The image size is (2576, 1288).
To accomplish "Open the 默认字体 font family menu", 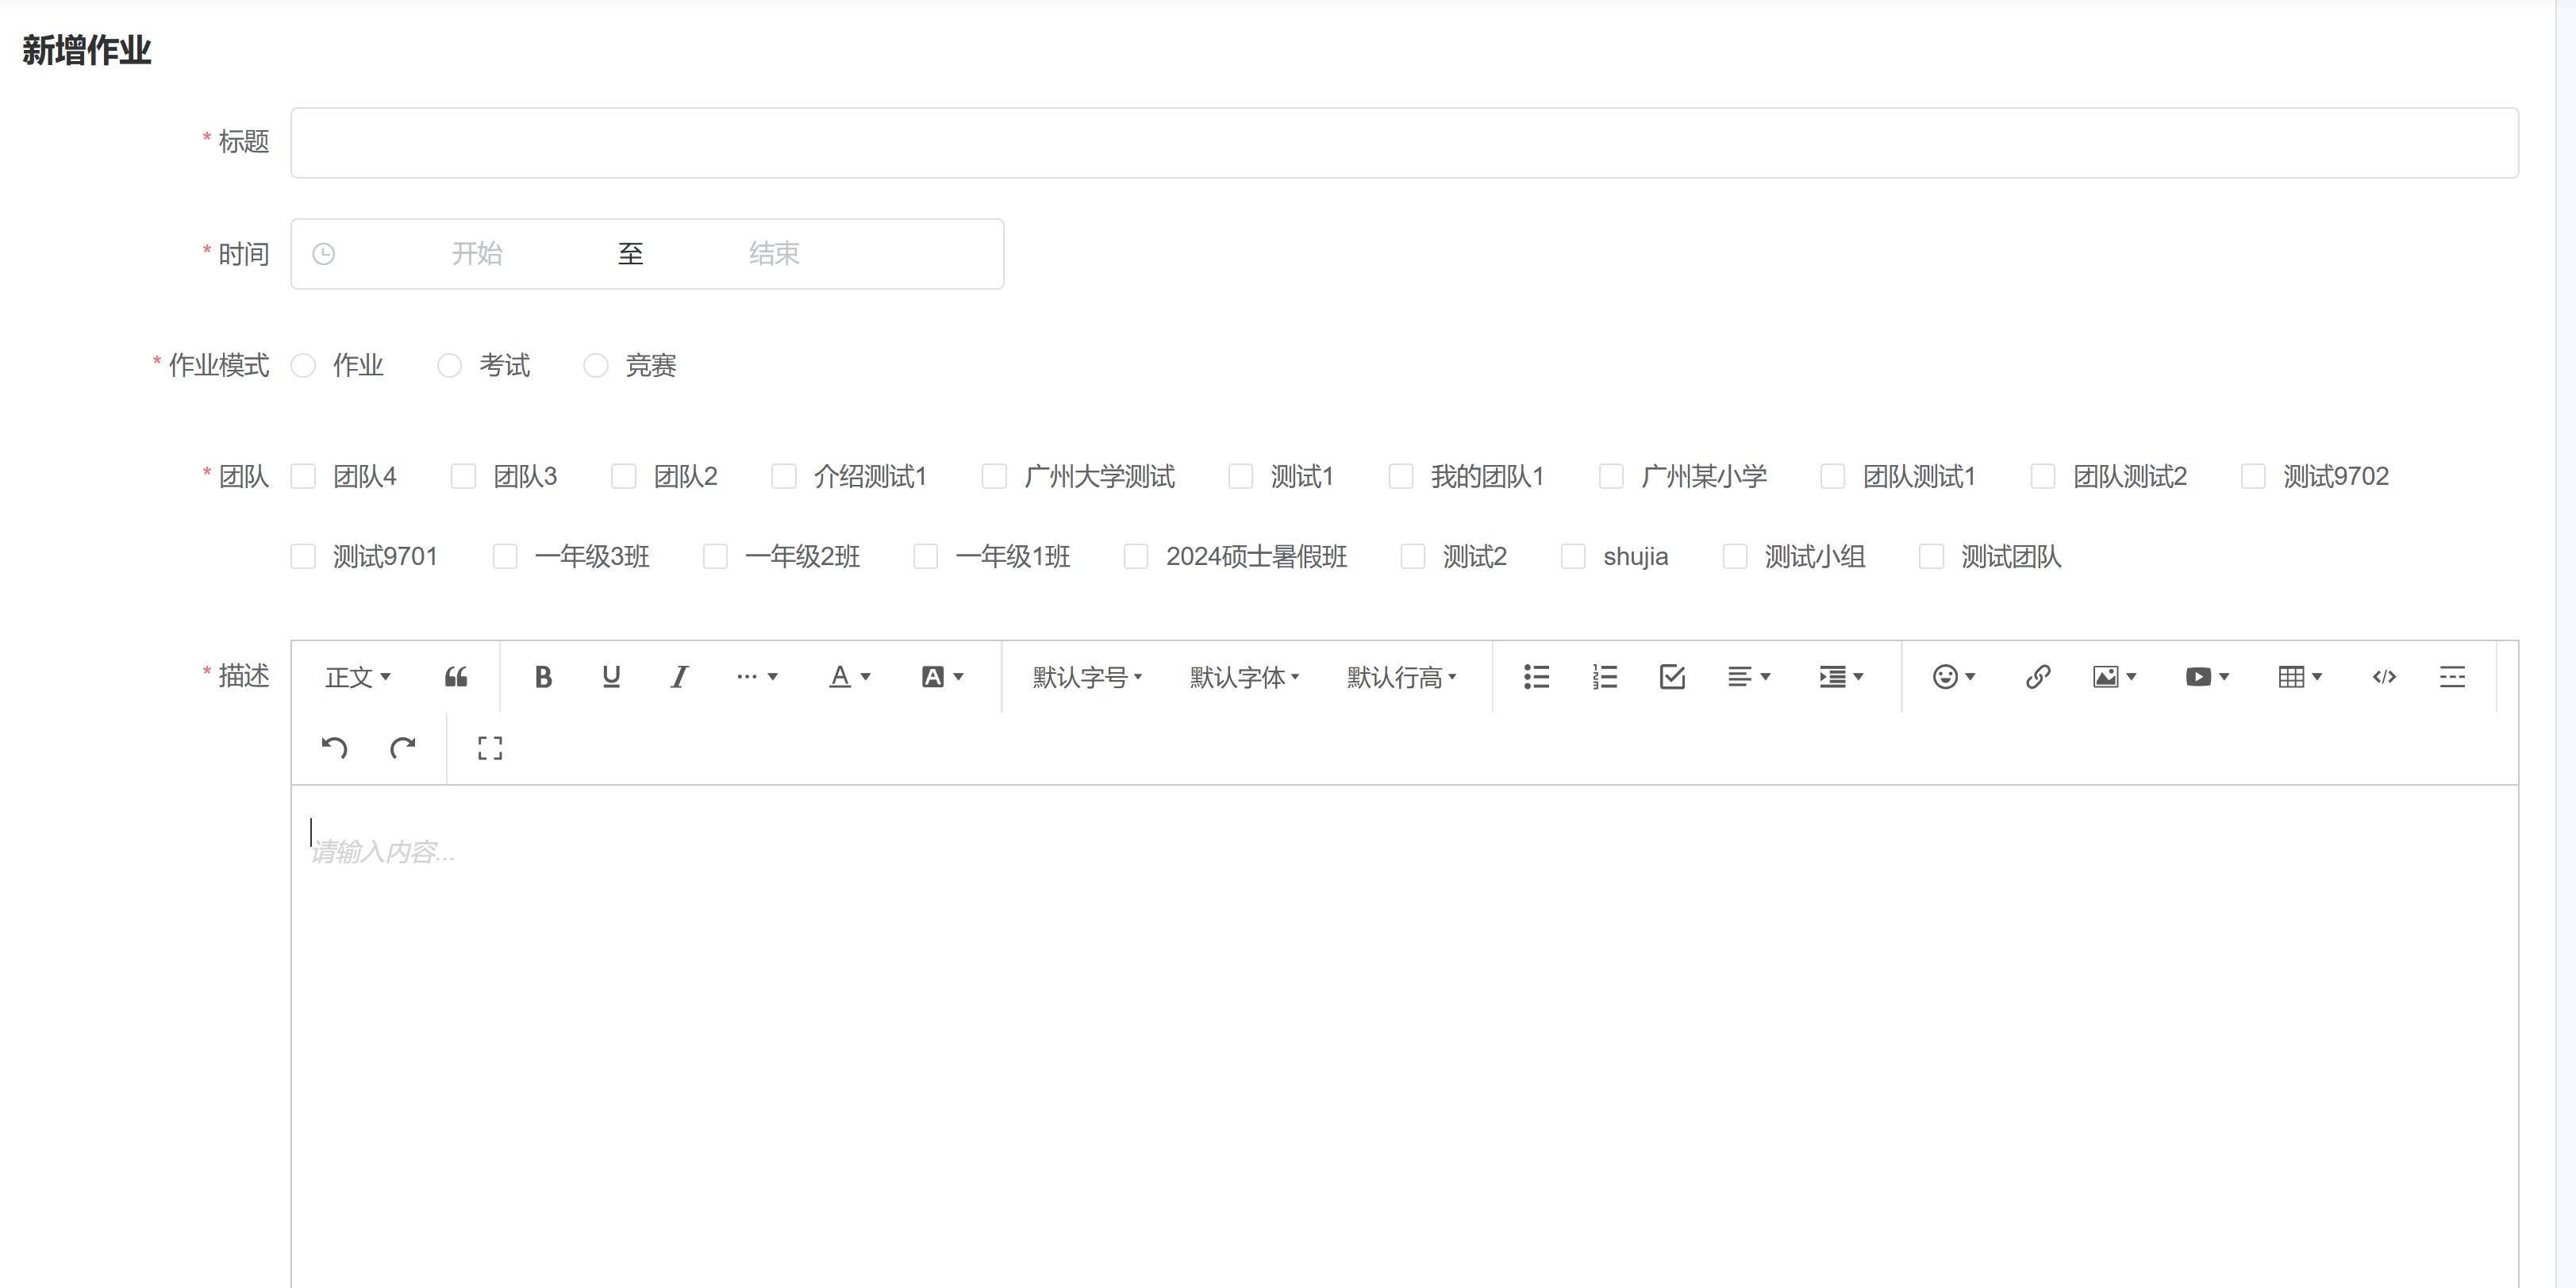I will 1244,677.
